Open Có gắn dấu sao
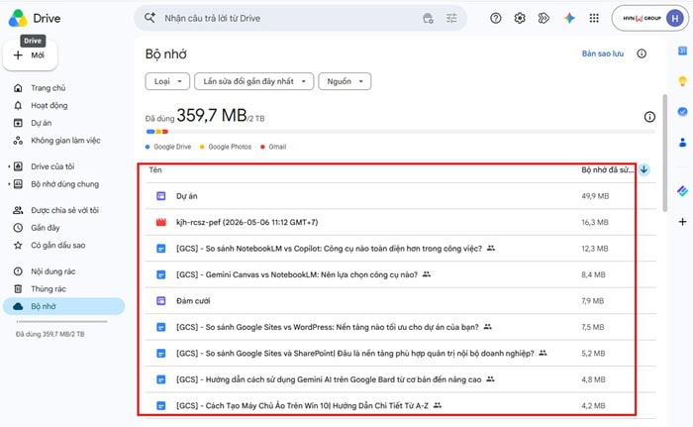The width and height of the screenshot is (693, 427). tap(57, 245)
